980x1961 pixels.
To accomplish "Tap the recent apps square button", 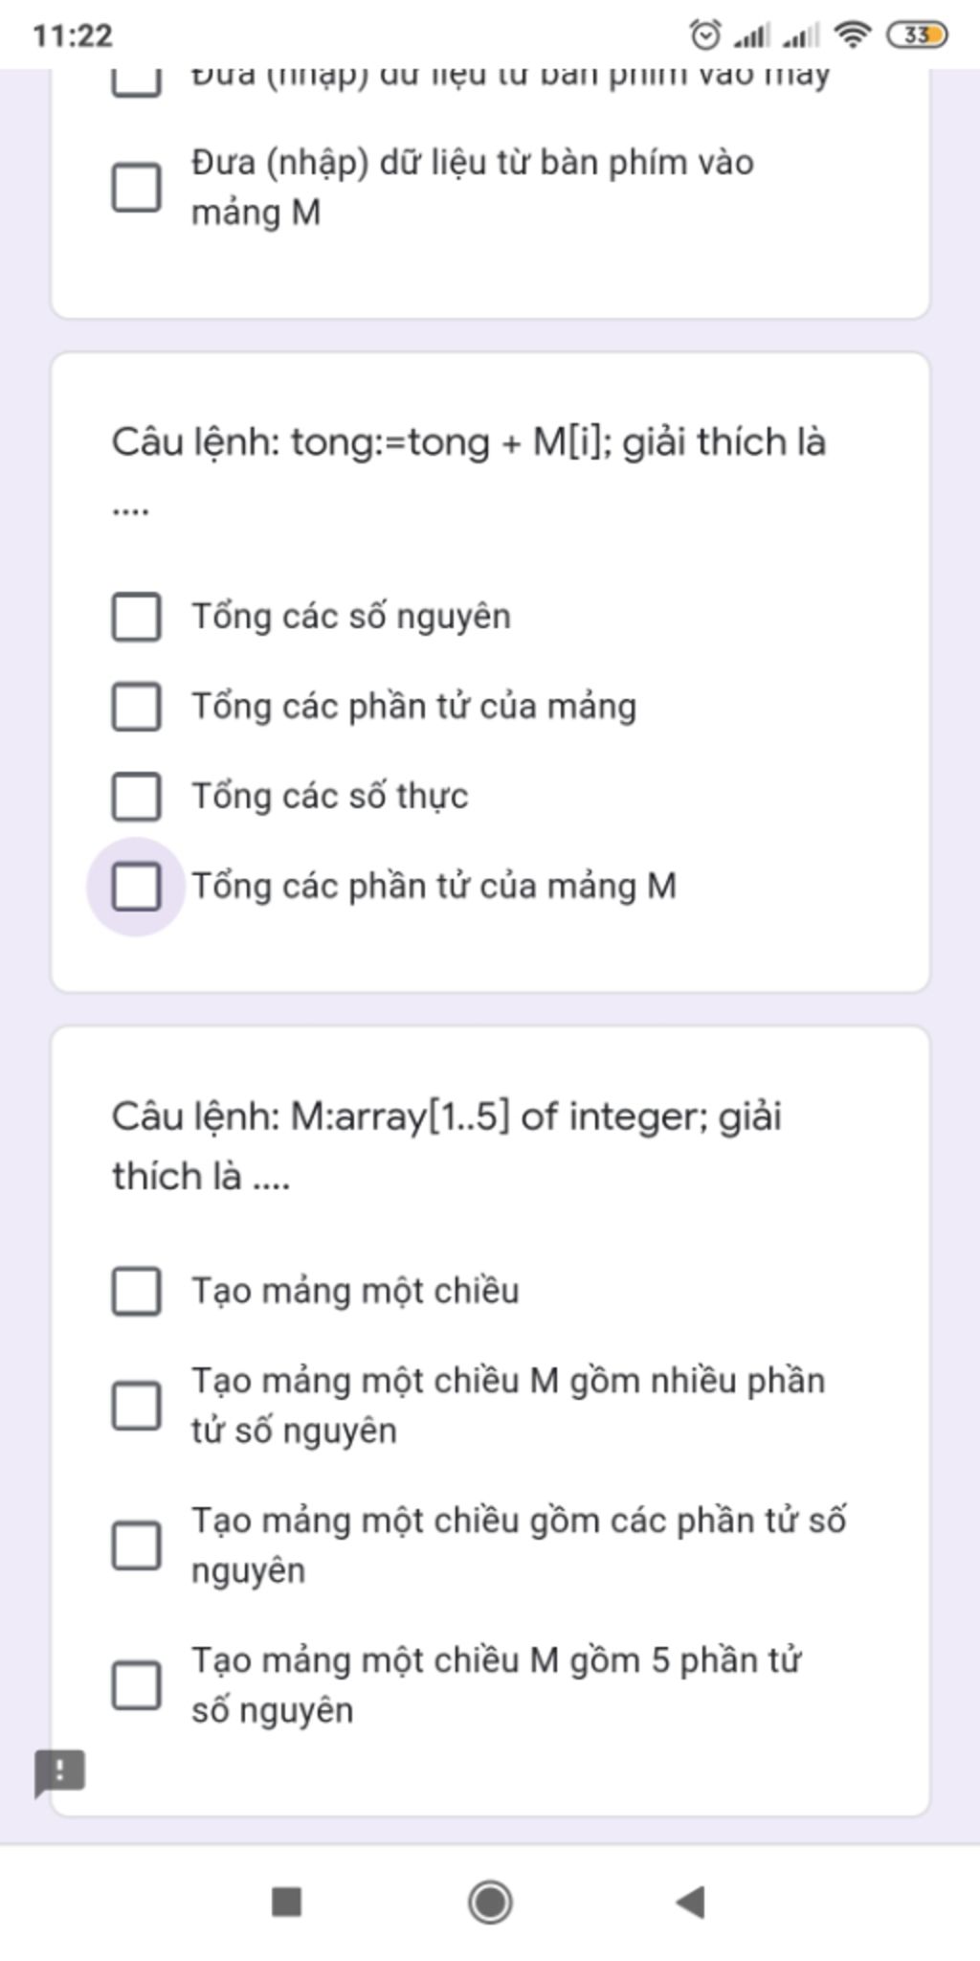I will click(287, 1902).
